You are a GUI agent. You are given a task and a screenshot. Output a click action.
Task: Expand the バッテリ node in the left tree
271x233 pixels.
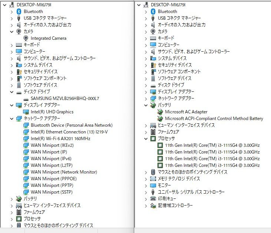pyautogui.click(x=11, y=199)
